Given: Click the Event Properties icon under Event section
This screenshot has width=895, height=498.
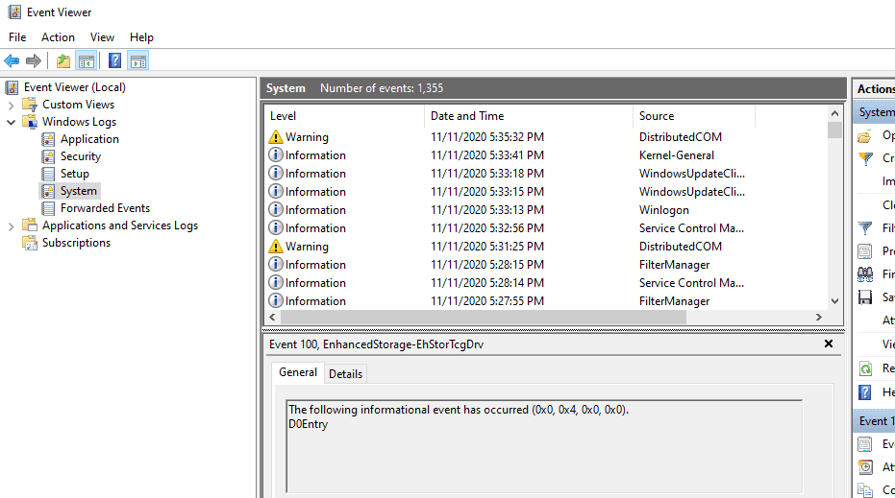Looking at the screenshot, I should 865,444.
